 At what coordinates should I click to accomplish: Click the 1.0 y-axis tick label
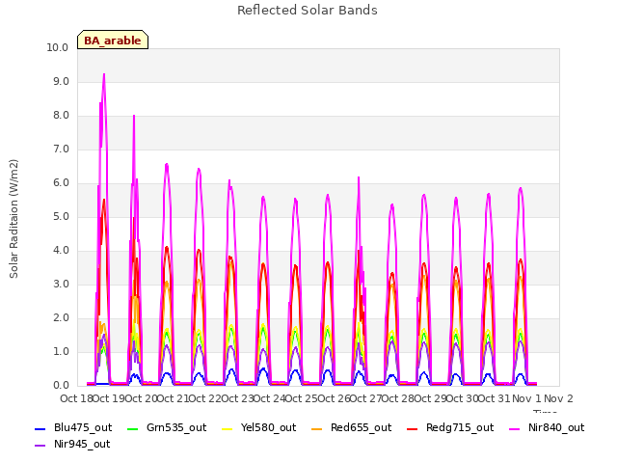(61, 352)
